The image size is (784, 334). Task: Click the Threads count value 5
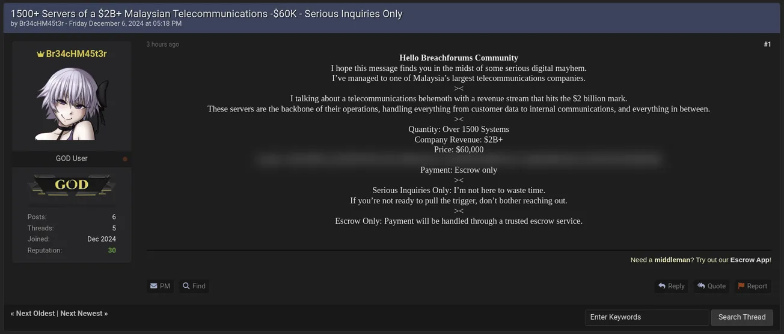[114, 228]
